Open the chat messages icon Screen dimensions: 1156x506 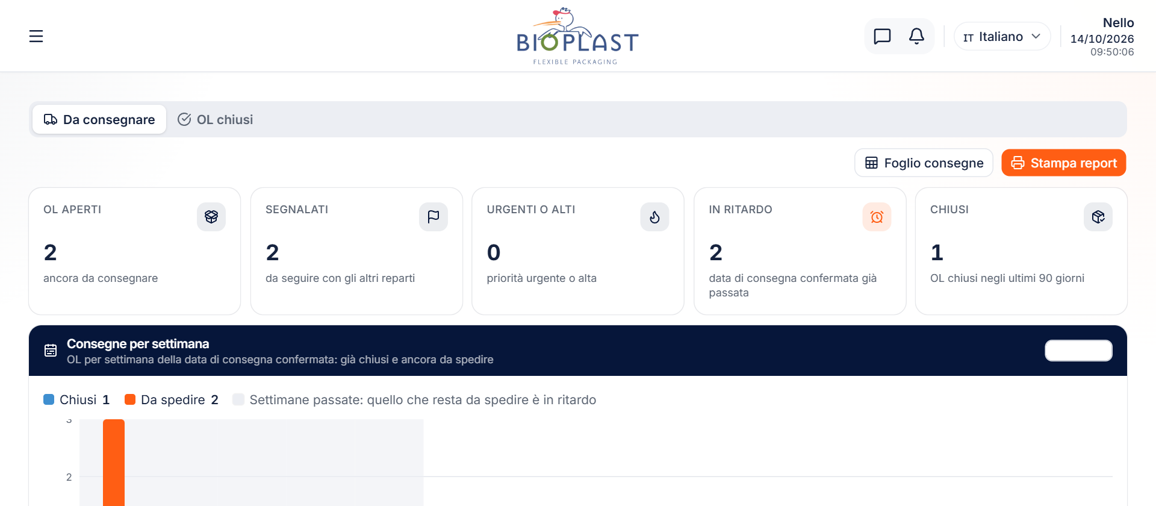click(882, 36)
